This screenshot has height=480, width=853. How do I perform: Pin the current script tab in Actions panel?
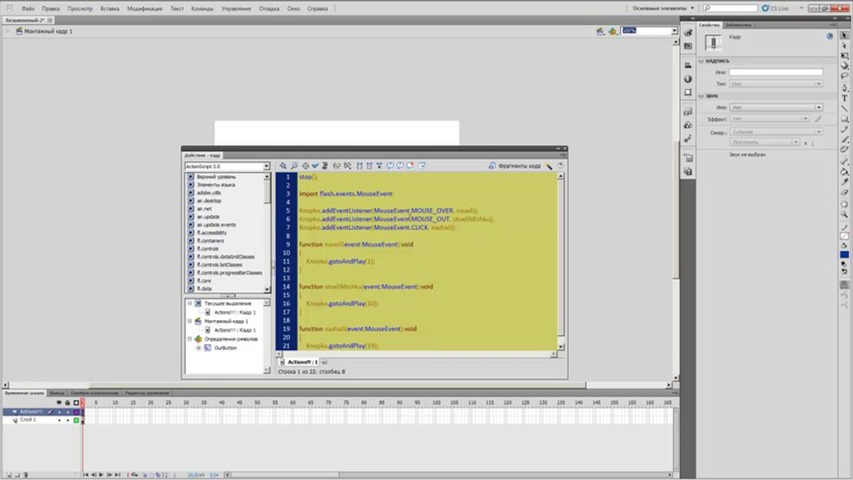coord(324,362)
